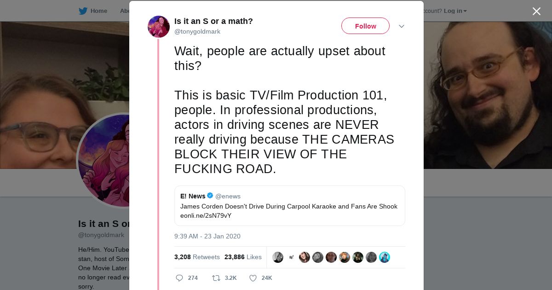
Task: Open tonygoldmark's avatar in tweet header
Action: [159, 27]
